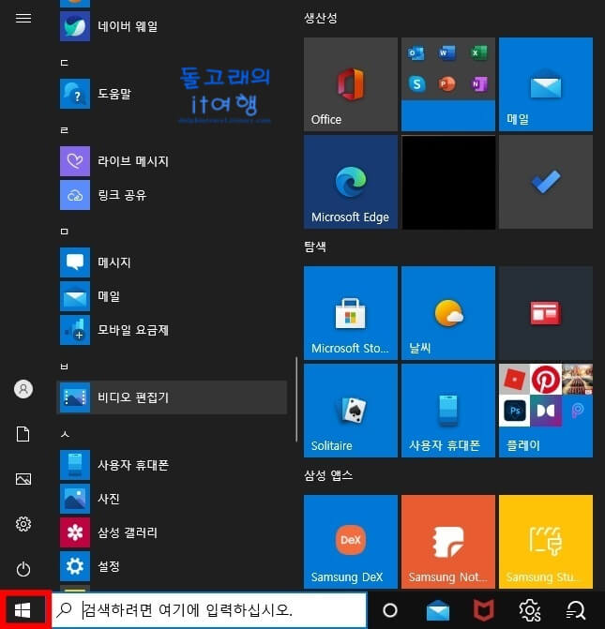Open Samsung Studio yellow tile
This screenshot has height=629, width=605.
pyautogui.click(x=546, y=542)
